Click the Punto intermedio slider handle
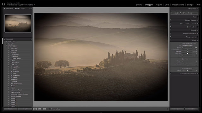The height and width of the screenshot is (113, 202). tap(187, 50)
